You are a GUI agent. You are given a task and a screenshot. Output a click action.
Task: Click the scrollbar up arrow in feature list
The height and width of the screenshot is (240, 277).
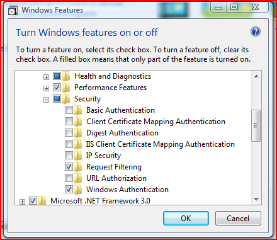[256, 76]
